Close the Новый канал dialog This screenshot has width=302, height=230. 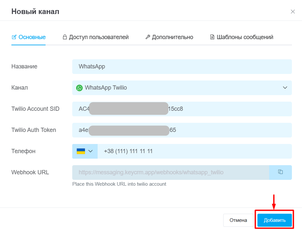pos(293,12)
